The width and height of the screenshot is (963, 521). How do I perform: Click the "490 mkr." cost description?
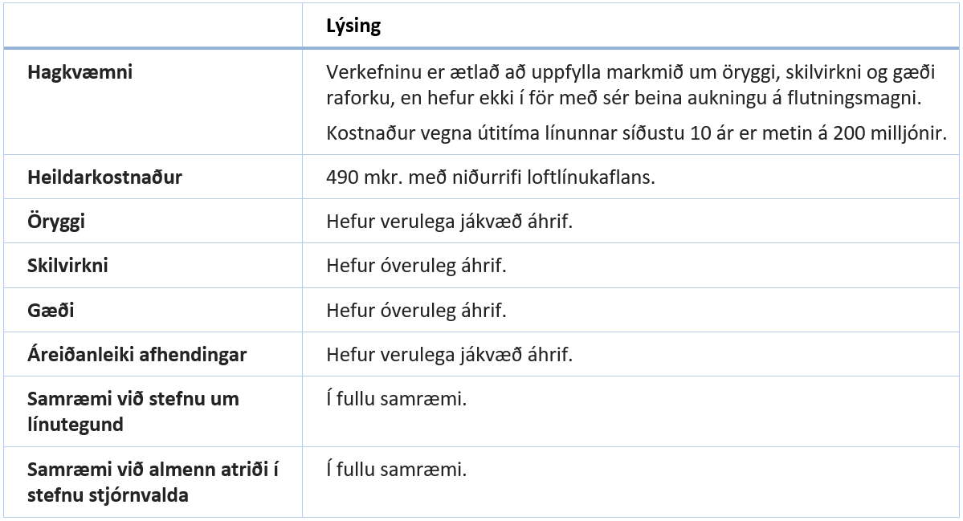click(x=490, y=177)
